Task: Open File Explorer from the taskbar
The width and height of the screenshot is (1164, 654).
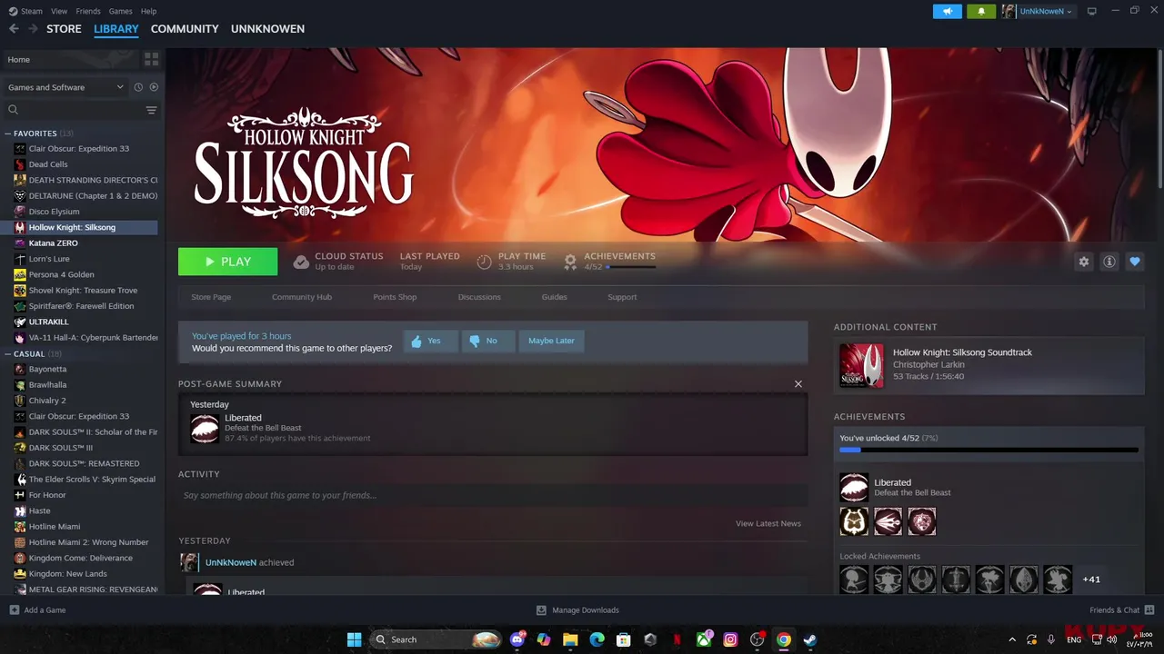Action: point(570,639)
